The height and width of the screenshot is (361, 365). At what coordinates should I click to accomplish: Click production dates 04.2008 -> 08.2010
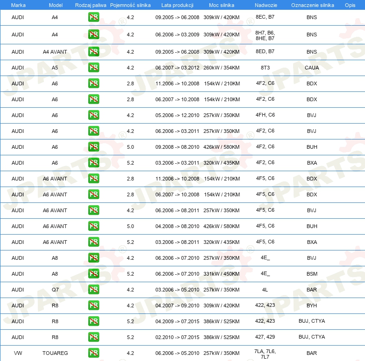coord(177,226)
